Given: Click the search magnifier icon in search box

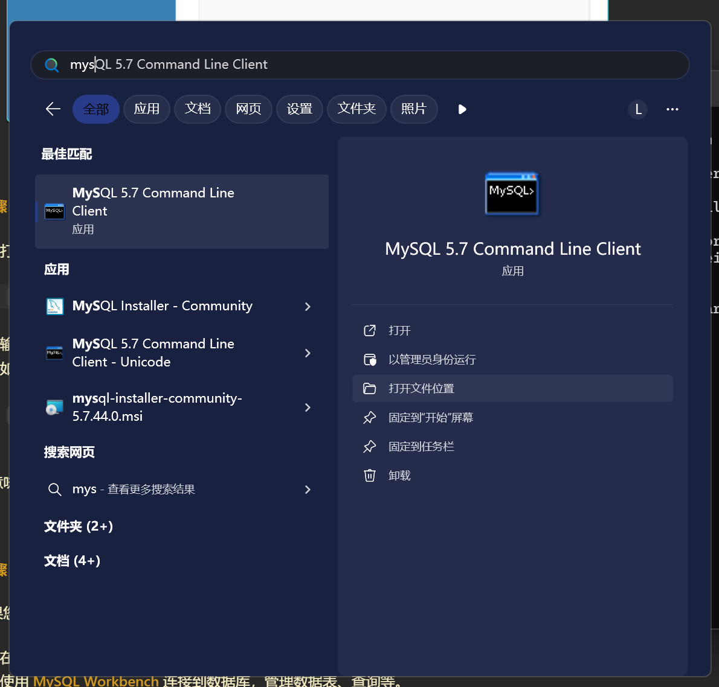Looking at the screenshot, I should [x=52, y=65].
